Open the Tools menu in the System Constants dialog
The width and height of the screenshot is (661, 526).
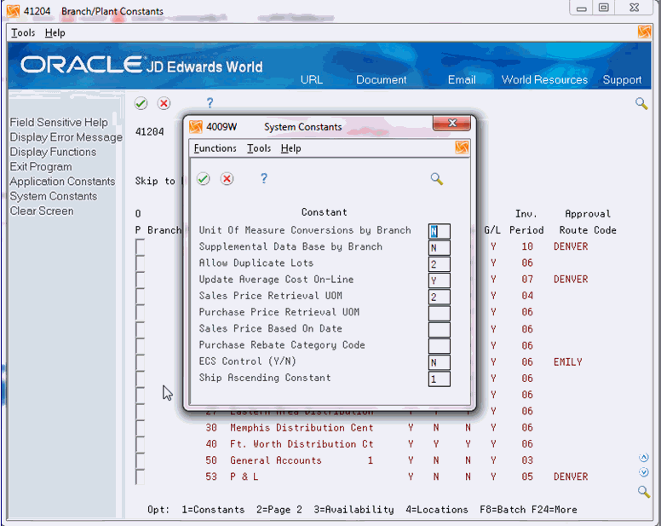(x=259, y=148)
